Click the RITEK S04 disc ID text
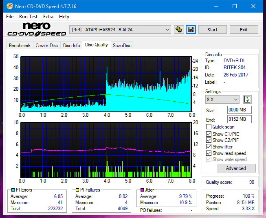 (x=235, y=68)
